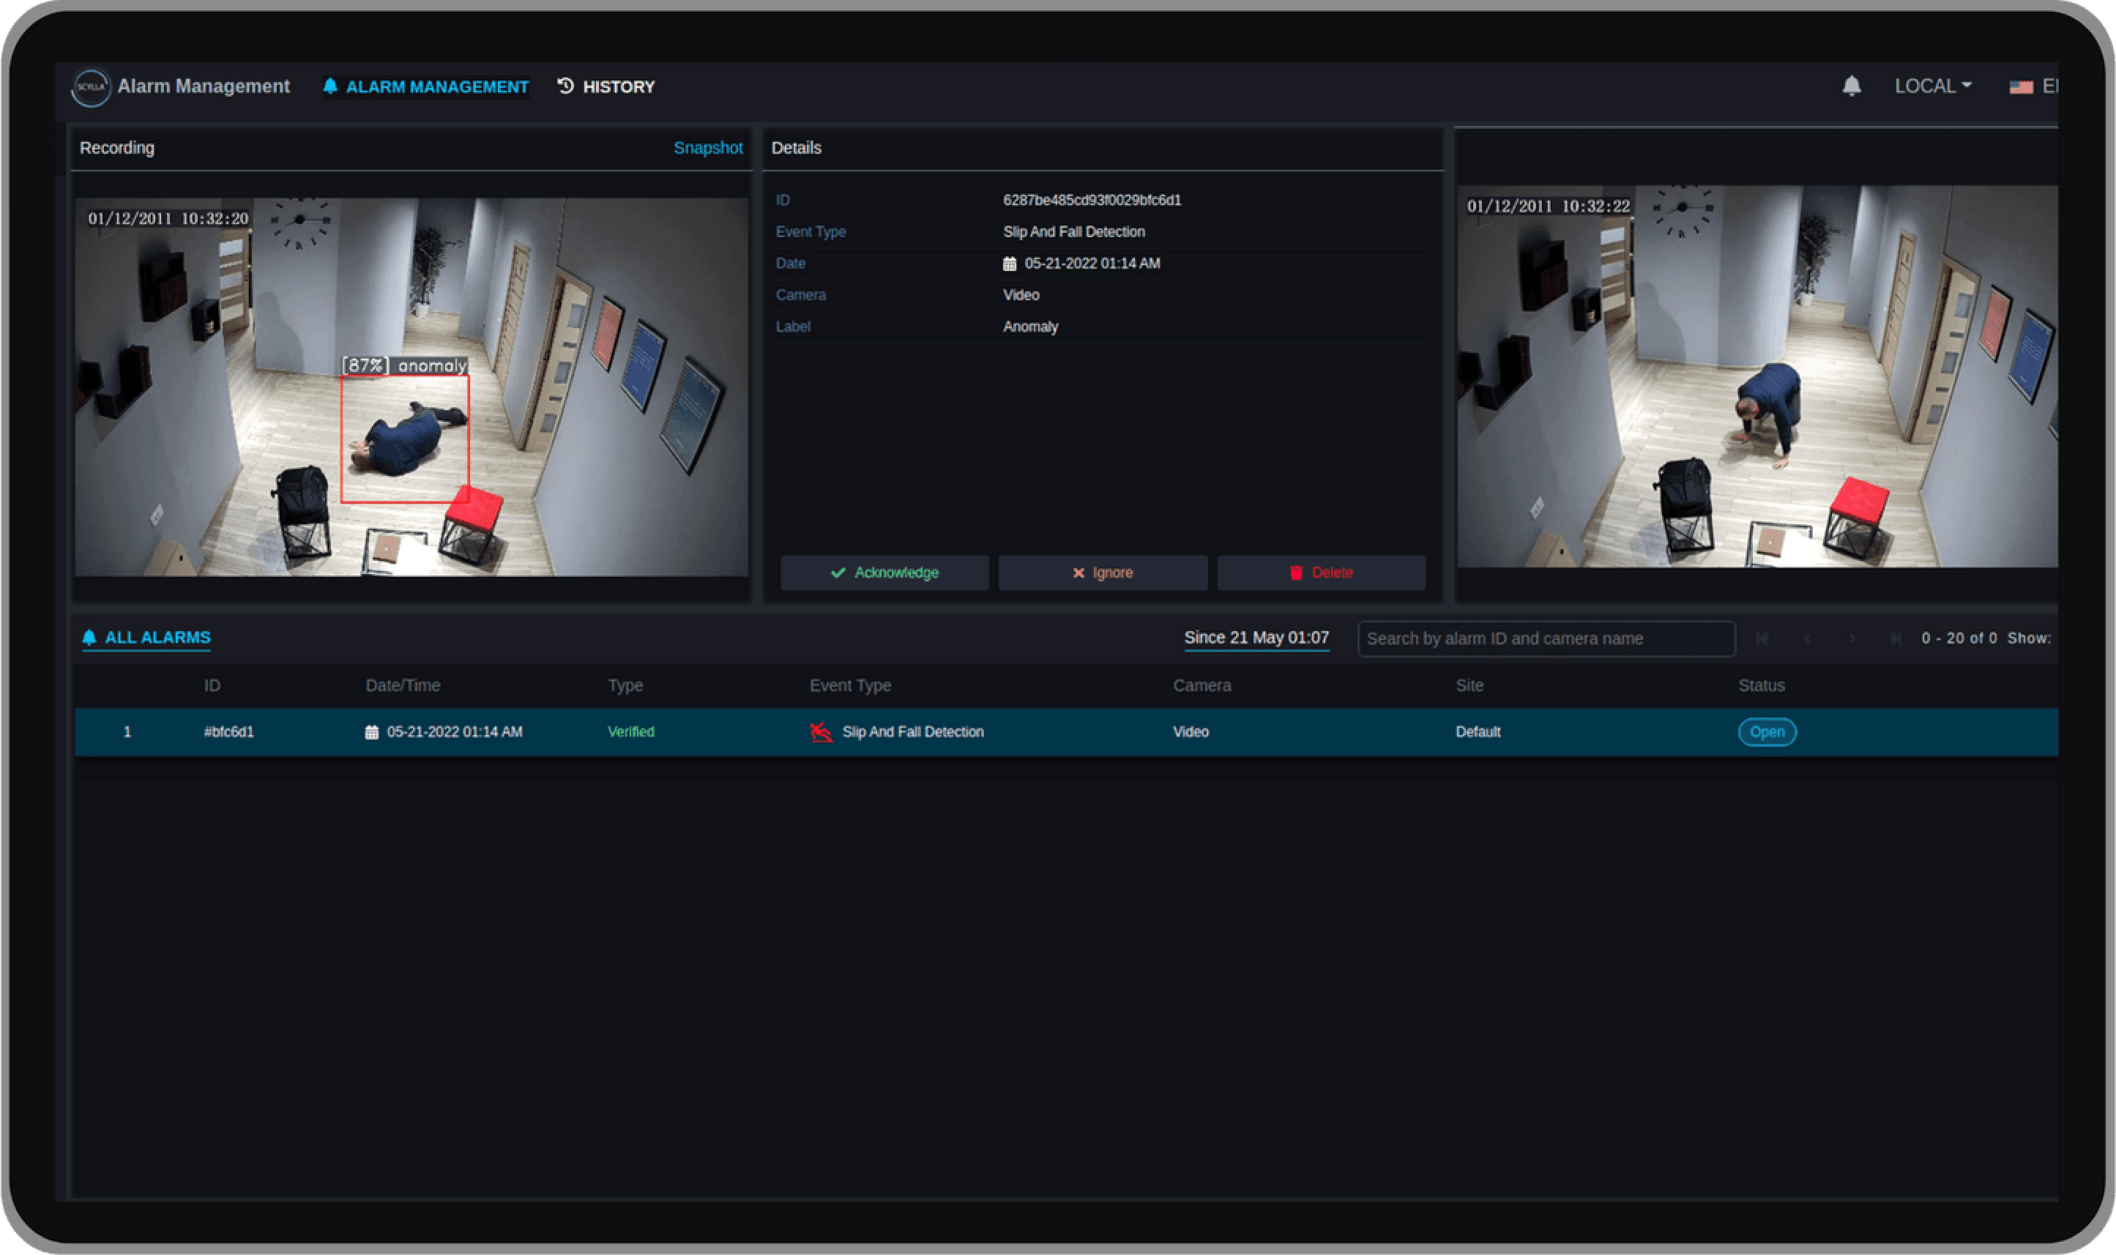Click the slip and fall icon in the alarm row

pyautogui.click(x=821, y=731)
